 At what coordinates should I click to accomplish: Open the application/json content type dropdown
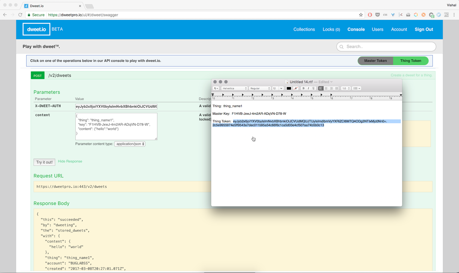click(130, 144)
